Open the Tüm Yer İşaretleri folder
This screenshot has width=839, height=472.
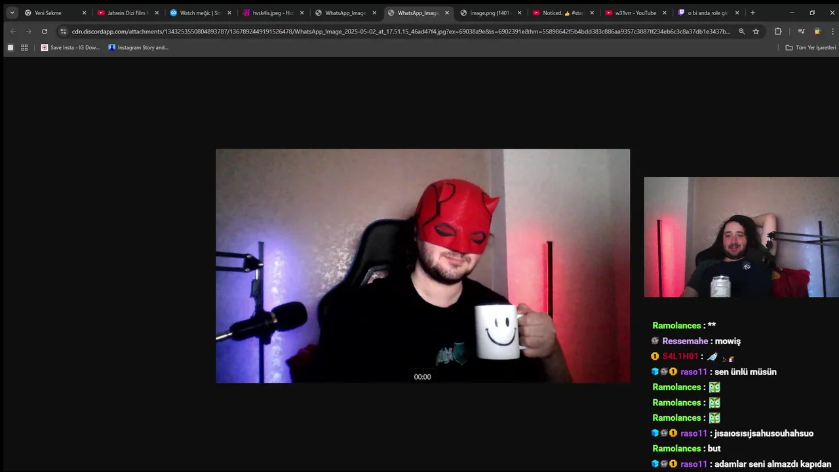[x=811, y=47]
